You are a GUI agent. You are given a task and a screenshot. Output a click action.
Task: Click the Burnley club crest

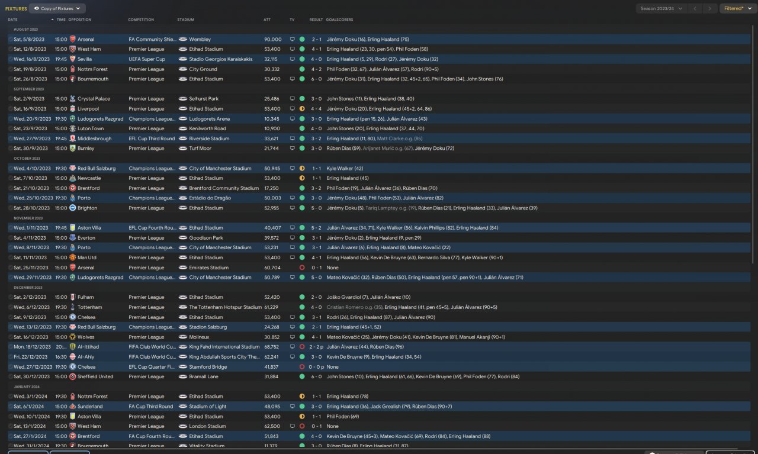point(73,149)
